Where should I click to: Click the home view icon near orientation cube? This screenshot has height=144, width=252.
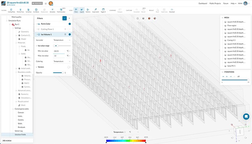tap(245, 124)
